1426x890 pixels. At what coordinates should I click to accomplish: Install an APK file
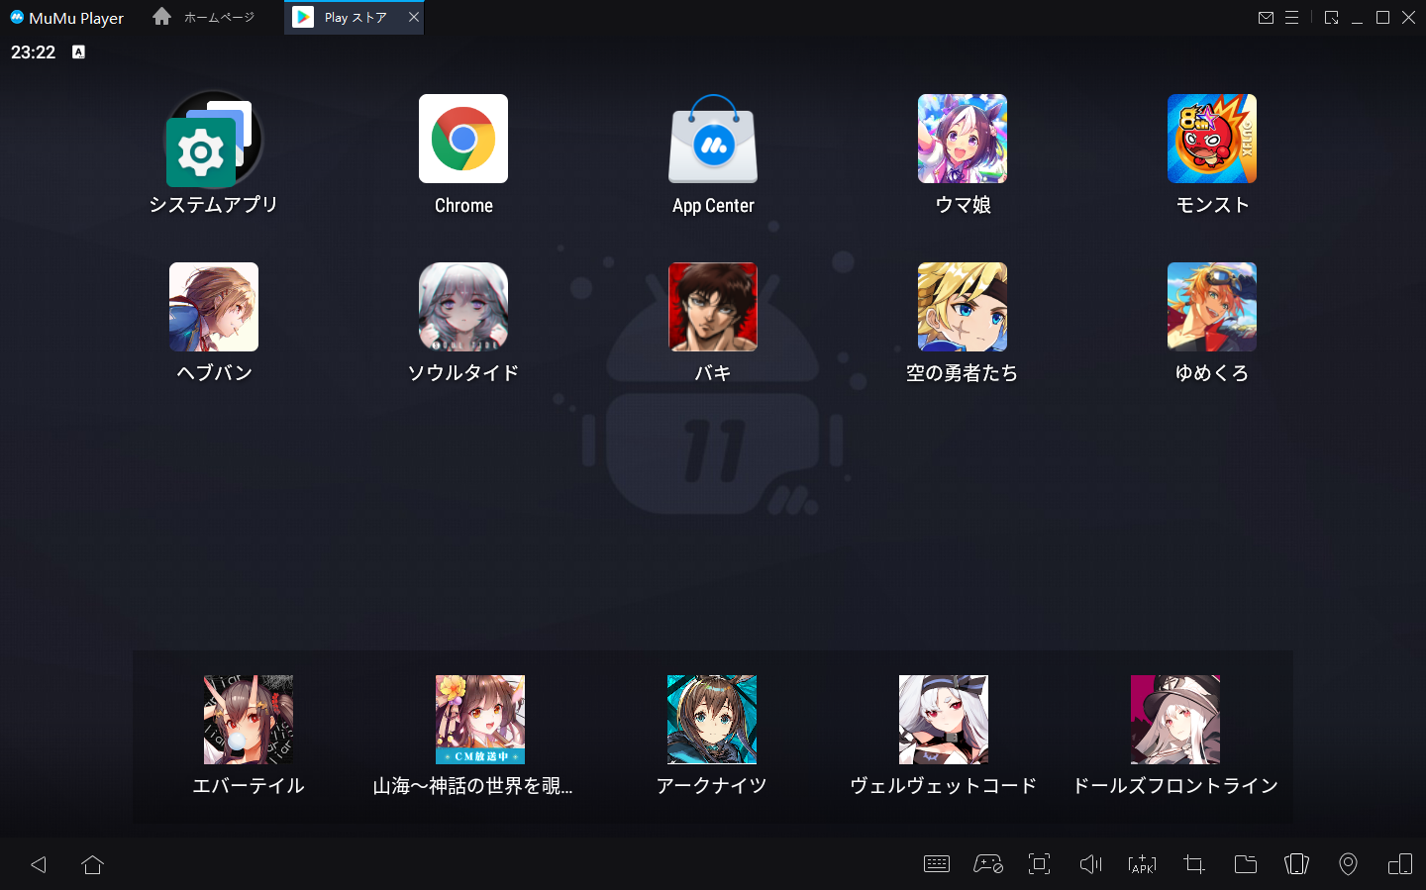(1142, 864)
